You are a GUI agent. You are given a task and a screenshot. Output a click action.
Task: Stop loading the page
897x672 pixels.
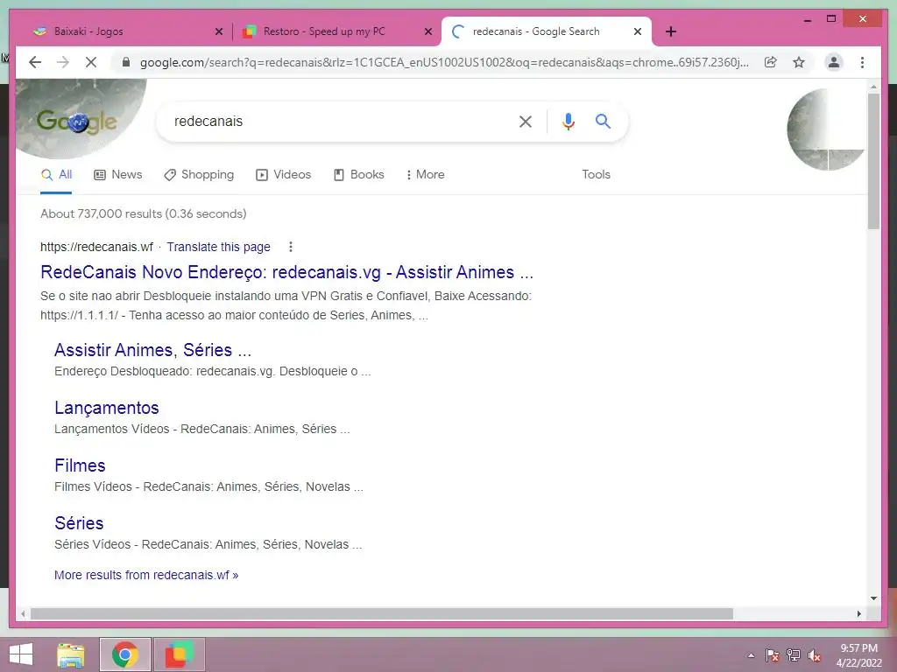(91, 62)
